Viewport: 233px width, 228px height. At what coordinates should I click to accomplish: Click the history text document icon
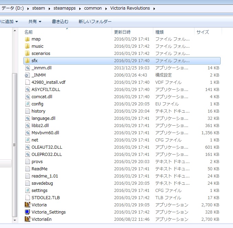[x=27, y=111]
